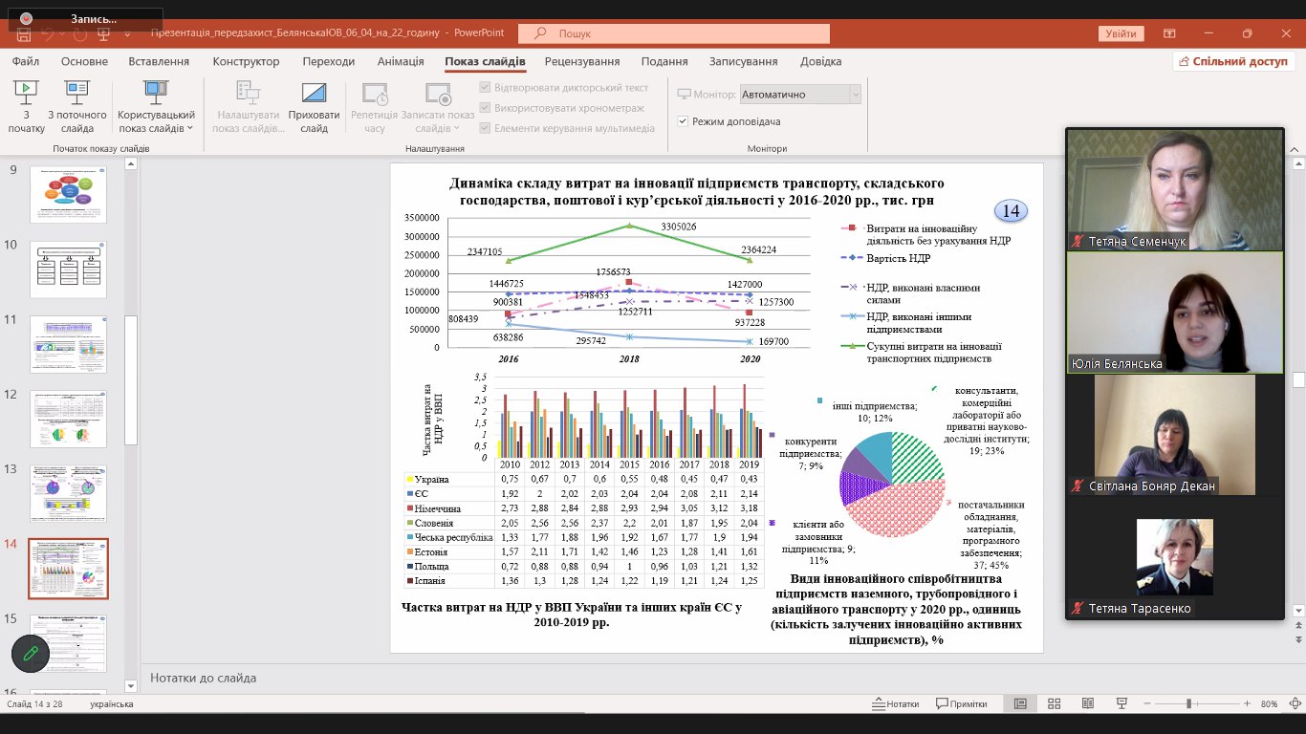Switch to the Записування ribbon tab
The height and width of the screenshot is (734, 1306).
pos(743,61)
